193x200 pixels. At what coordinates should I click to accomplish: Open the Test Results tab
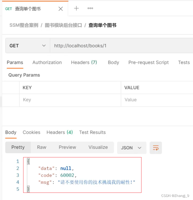click(93, 132)
